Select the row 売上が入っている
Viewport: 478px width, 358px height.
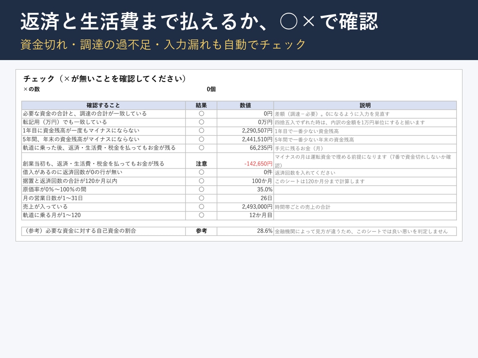[x=239, y=207]
